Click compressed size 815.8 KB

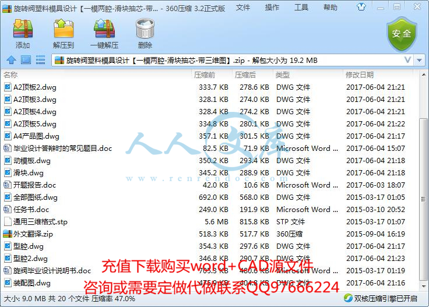click(254, 222)
